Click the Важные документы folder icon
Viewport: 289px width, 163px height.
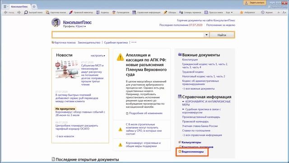pyautogui.click(x=180, y=54)
